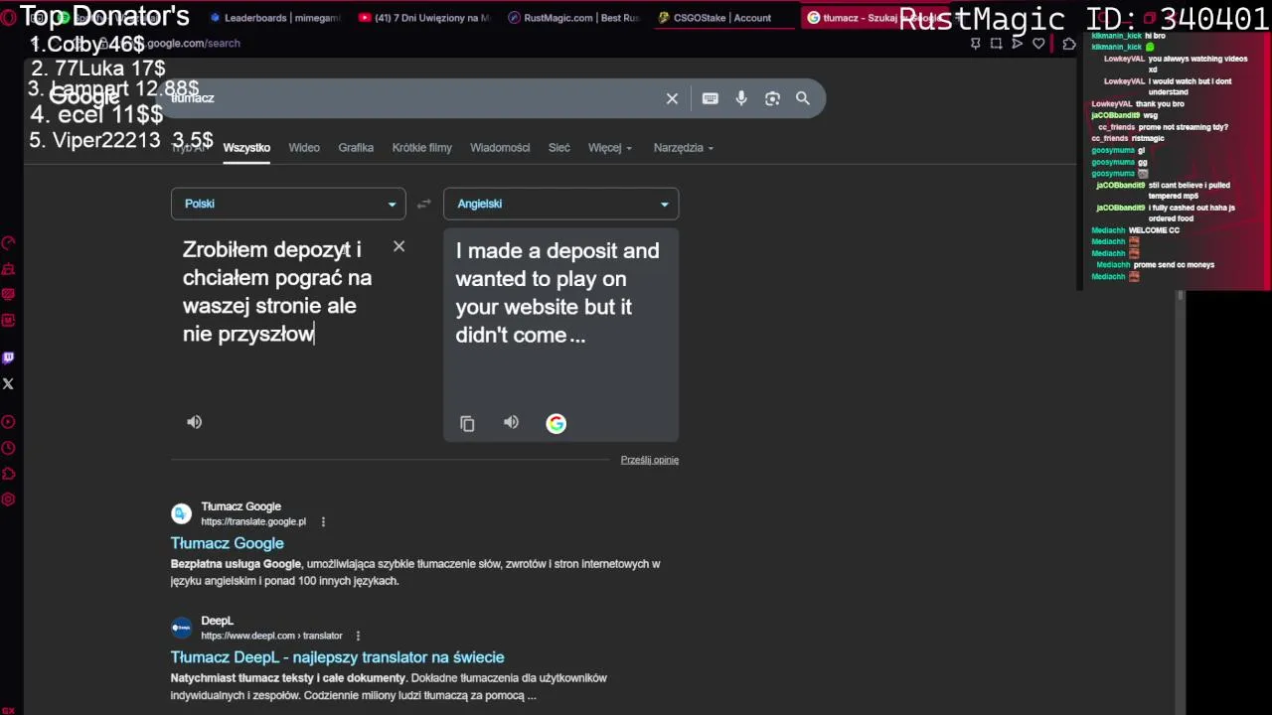Open more options for Tłumacz Google result
This screenshot has height=715, width=1272.
pos(323,522)
